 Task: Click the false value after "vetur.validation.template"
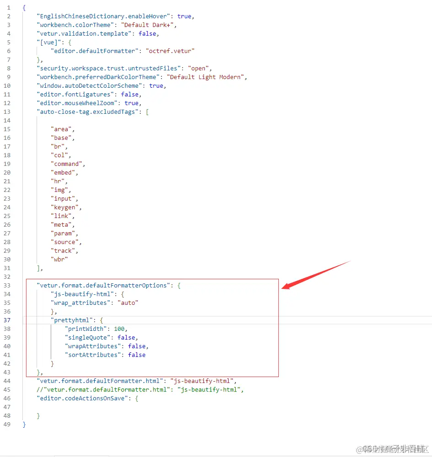click(x=147, y=34)
